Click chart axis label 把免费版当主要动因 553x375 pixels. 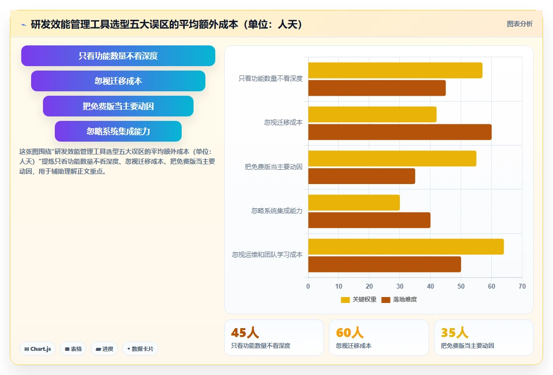274,167
